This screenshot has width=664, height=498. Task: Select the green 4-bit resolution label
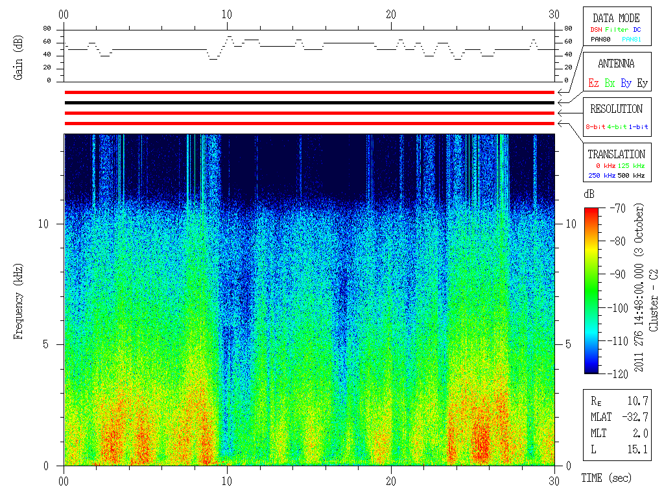[x=617, y=126]
